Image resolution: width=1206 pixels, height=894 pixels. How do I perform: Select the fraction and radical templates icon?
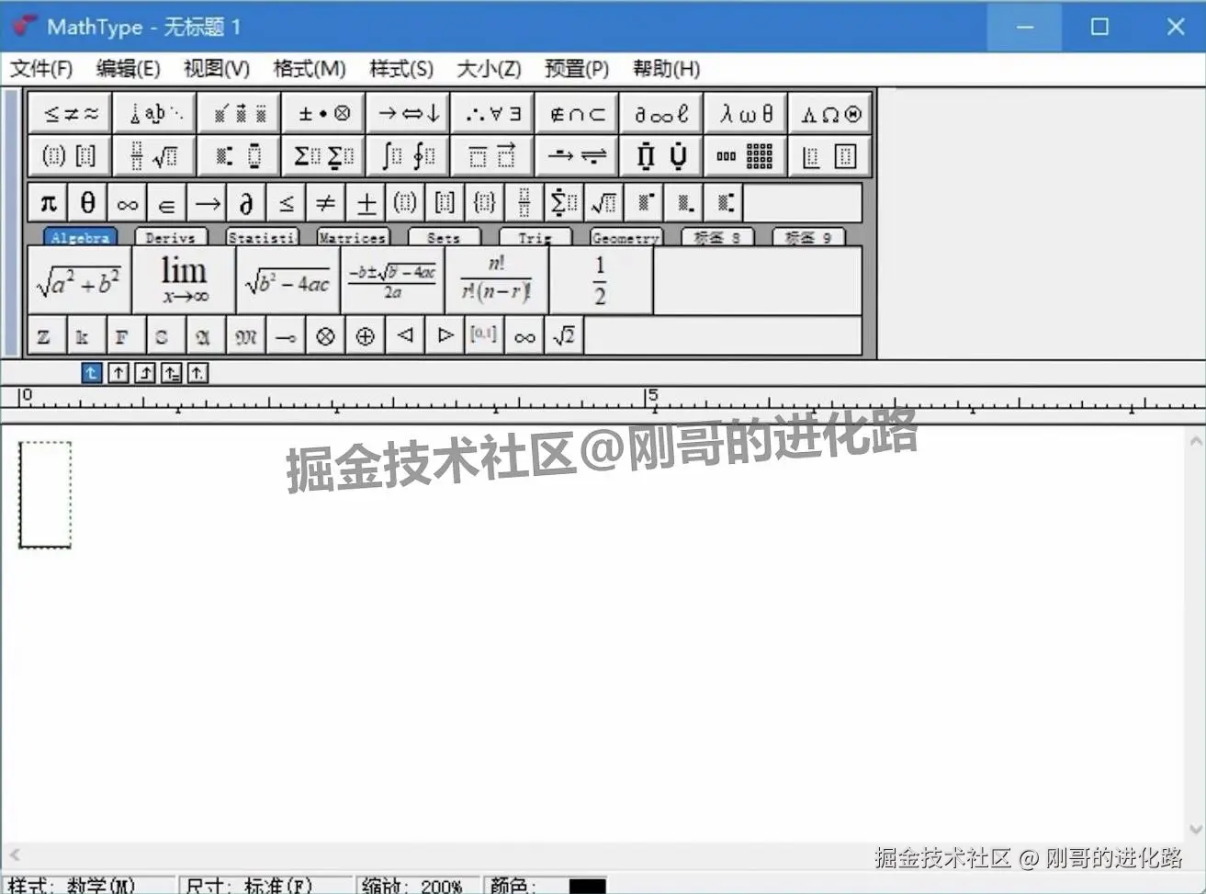tap(153, 155)
